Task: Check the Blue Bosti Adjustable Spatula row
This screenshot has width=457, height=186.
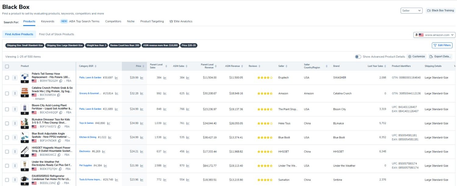Action: [x=7, y=138]
